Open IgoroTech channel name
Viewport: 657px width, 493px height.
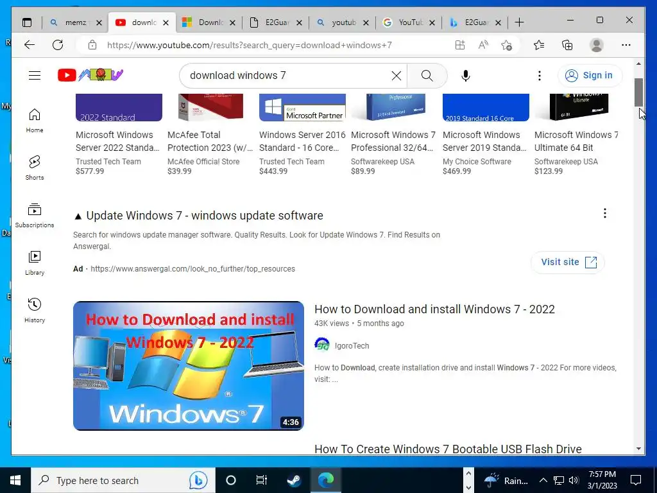tap(352, 346)
